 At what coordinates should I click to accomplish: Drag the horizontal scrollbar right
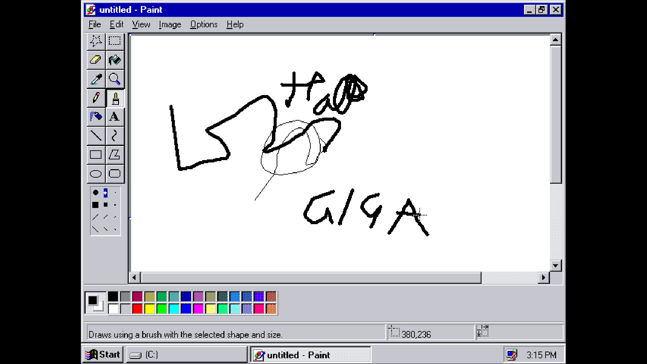tap(544, 277)
